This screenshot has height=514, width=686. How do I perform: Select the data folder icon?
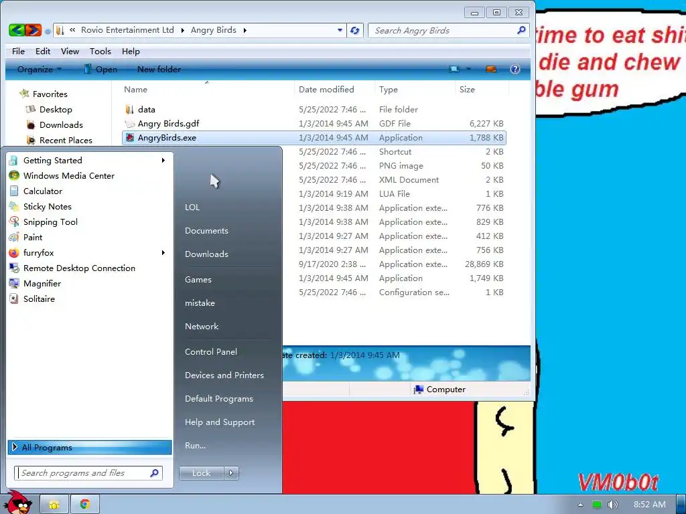(129, 109)
